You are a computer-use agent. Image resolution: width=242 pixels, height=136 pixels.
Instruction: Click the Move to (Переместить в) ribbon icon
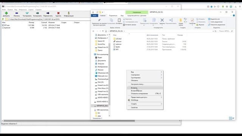pyautogui.click(x=144, y=20)
